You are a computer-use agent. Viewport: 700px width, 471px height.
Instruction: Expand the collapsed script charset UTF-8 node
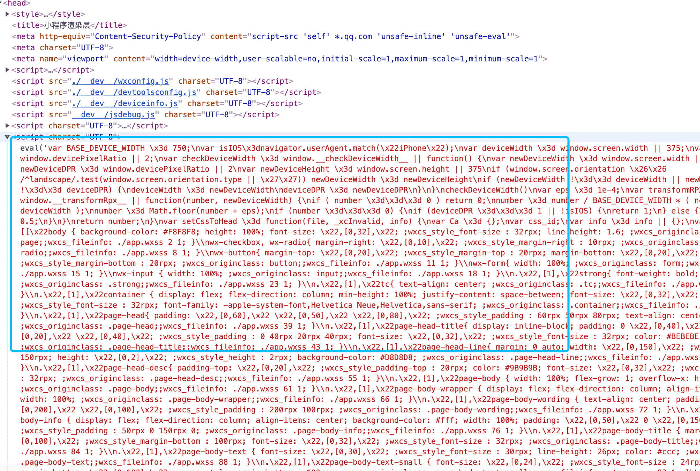pos(7,126)
